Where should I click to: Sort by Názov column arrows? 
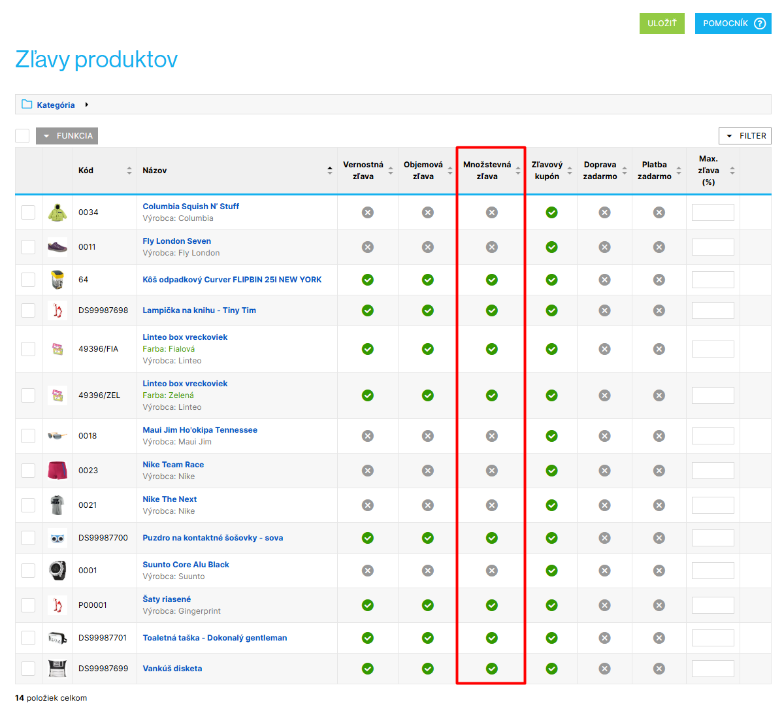[330, 171]
